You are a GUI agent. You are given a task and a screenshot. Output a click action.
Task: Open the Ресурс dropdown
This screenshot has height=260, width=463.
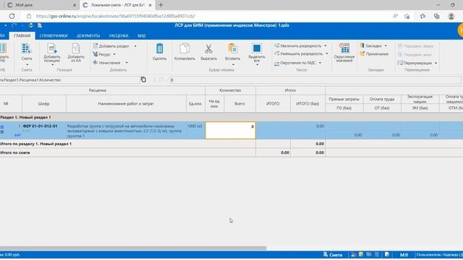click(x=114, y=55)
